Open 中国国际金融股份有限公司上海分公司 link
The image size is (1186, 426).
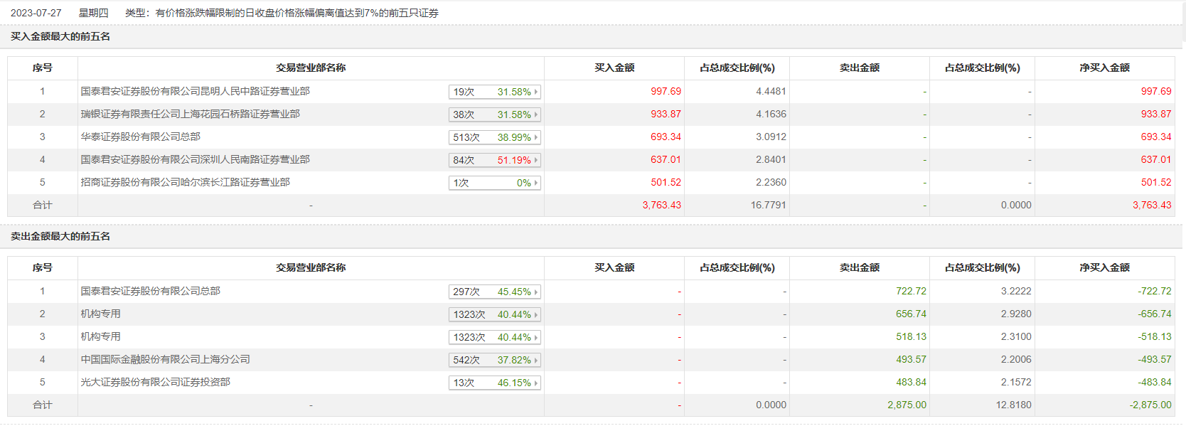(x=165, y=359)
